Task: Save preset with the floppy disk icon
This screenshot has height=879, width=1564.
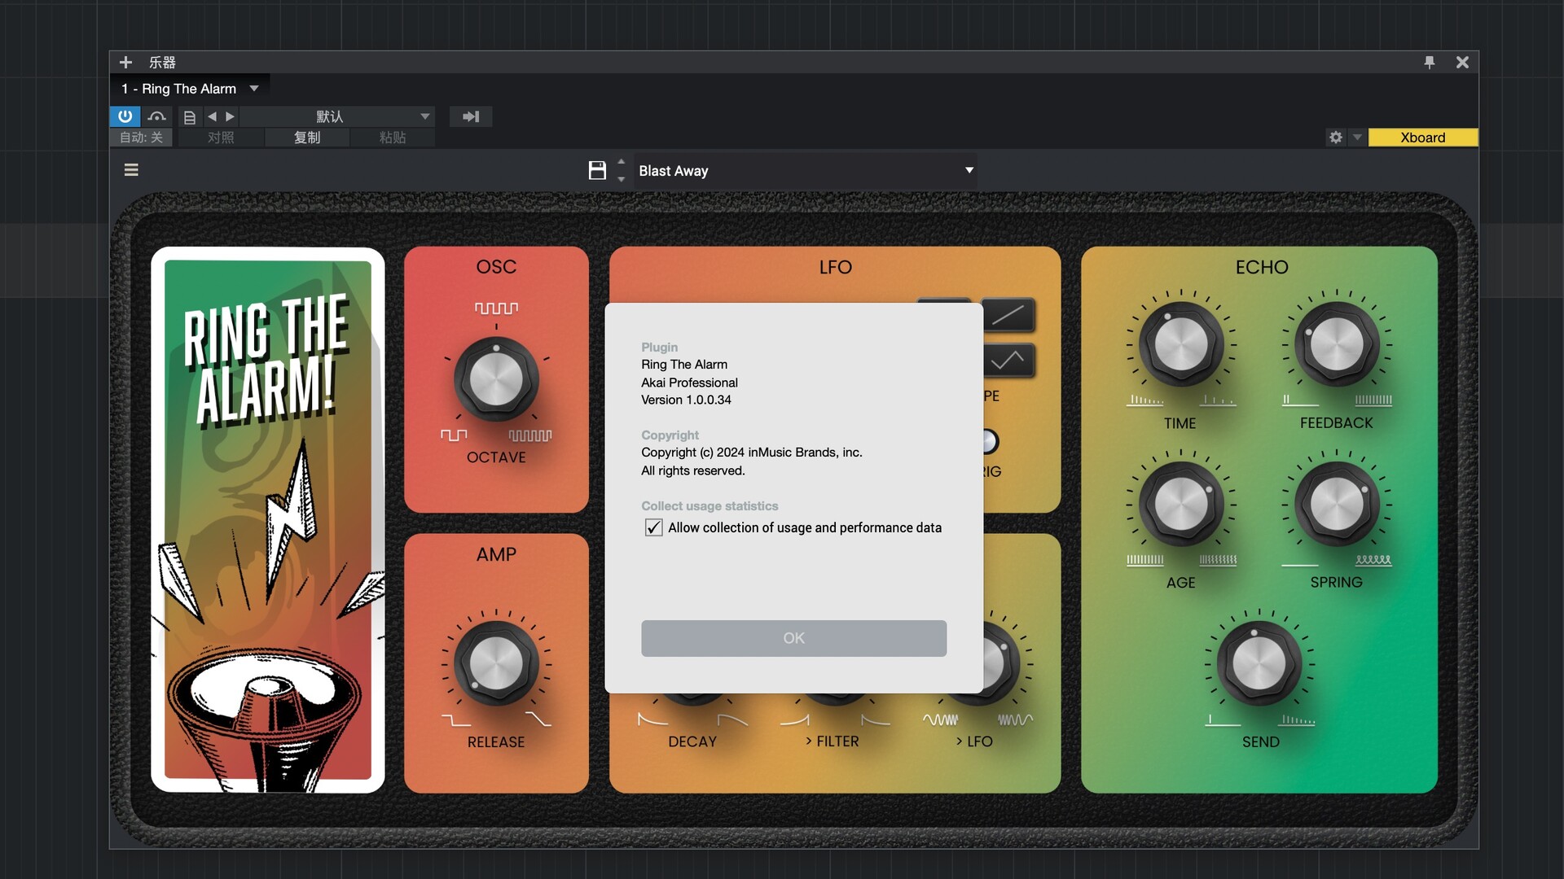Action: [597, 170]
